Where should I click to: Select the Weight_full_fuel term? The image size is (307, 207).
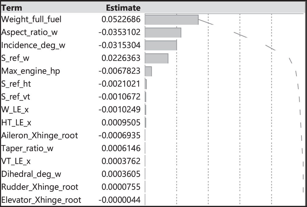tap(31, 20)
